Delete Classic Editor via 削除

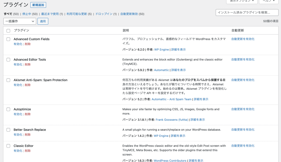[28, 151]
